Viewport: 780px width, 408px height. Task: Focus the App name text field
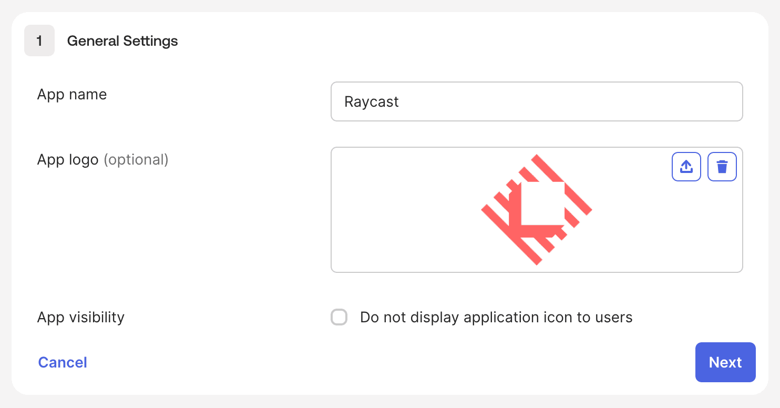[x=536, y=101]
